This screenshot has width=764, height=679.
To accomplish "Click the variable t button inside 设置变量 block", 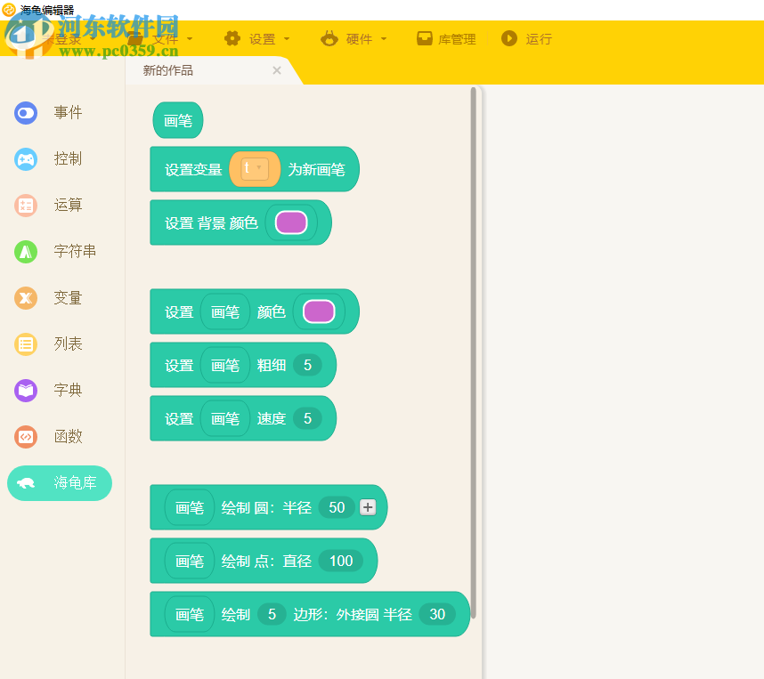I will click(255, 169).
